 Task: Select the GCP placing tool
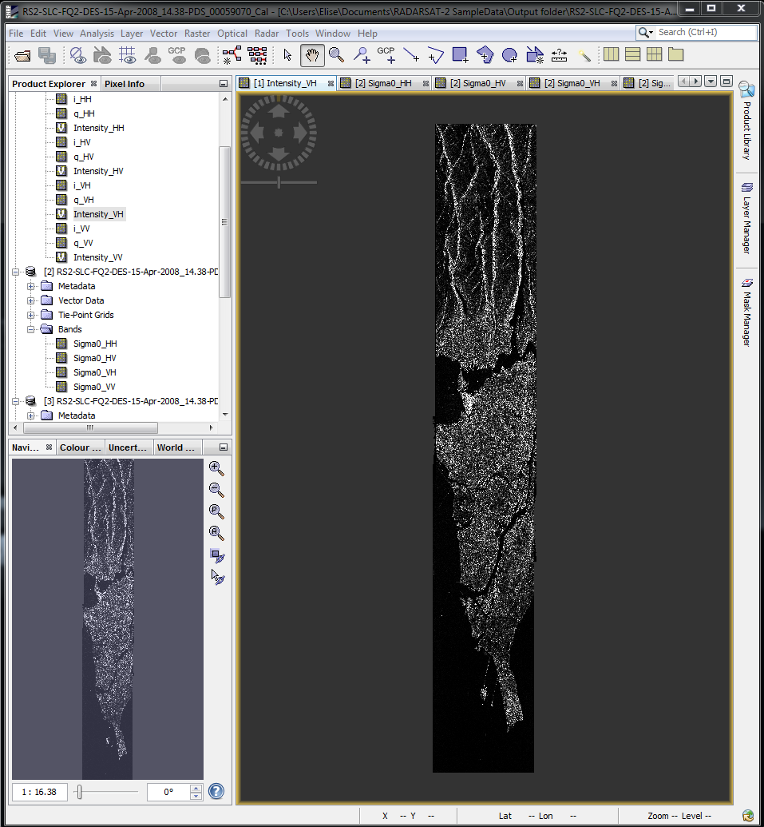tap(386, 55)
